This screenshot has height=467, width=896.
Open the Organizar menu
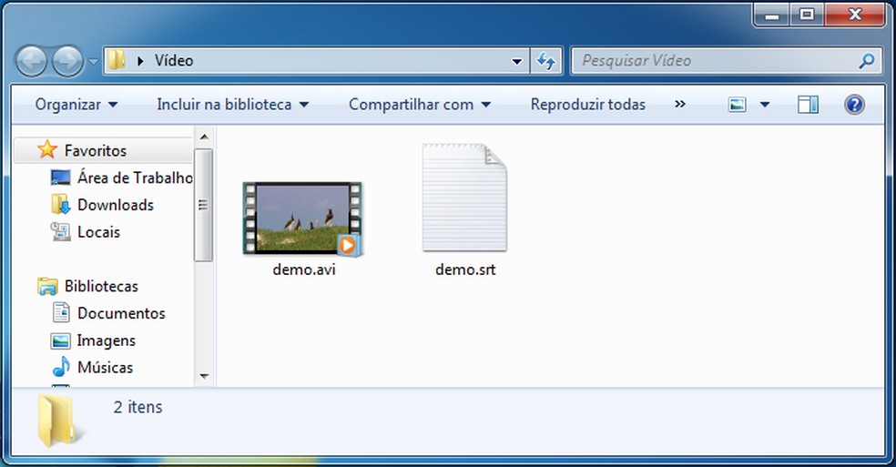point(76,105)
